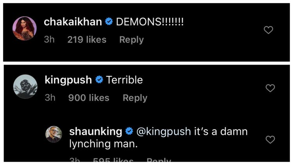Click shaunking's verified checkmark badge
This screenshot has width=293, height=165.
129,132
